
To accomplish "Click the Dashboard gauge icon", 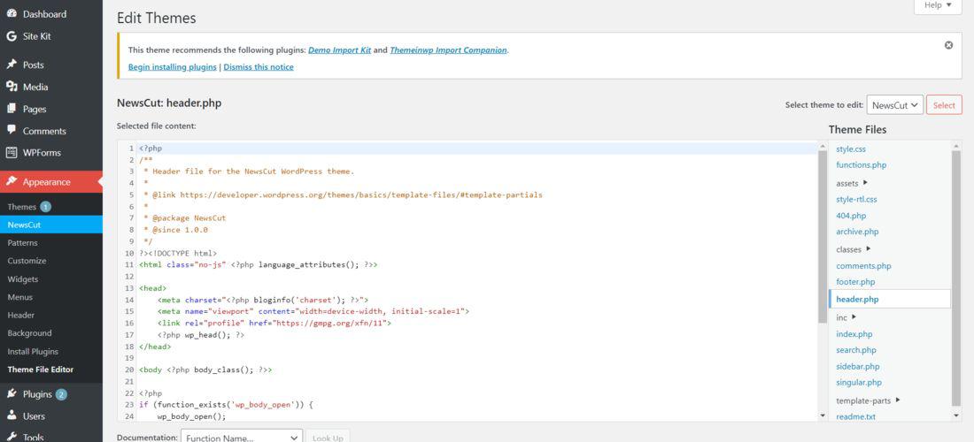I will point(12,13).
